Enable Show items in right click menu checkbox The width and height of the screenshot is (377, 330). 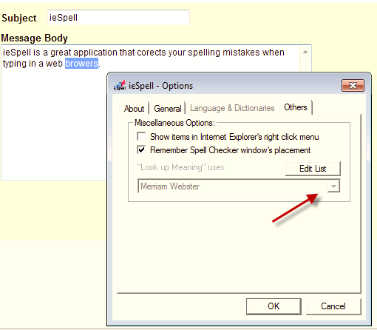[x=141, y=136]
